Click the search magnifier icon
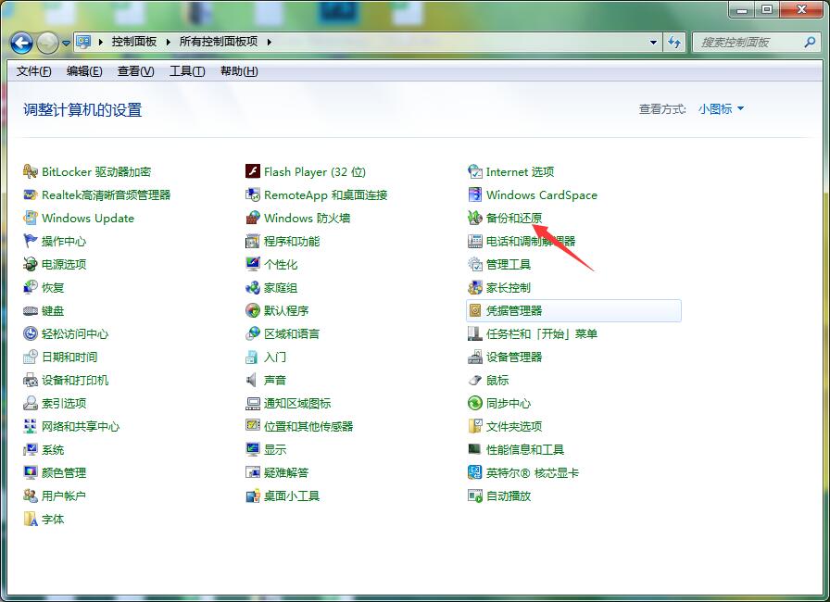This screenshot has width=830, height=602. [810, 42]
